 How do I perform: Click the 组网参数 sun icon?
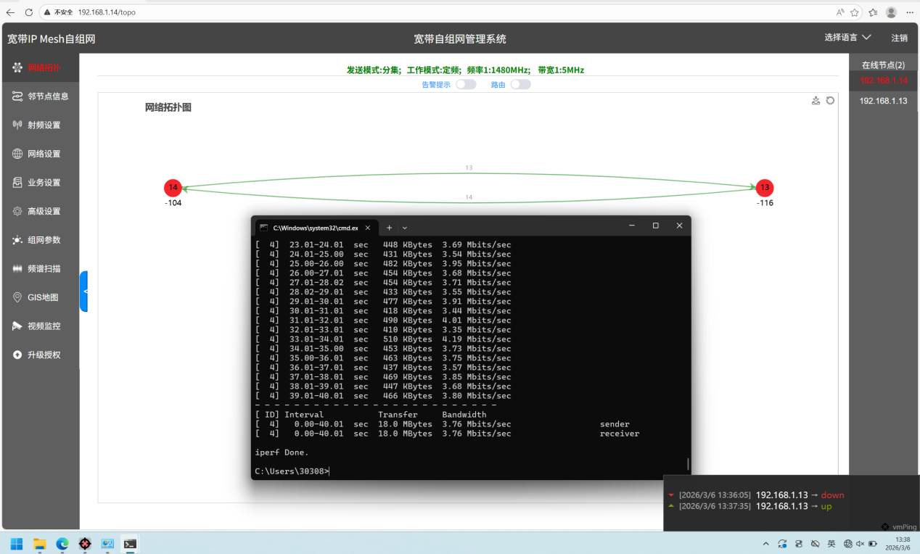point(17,240)
